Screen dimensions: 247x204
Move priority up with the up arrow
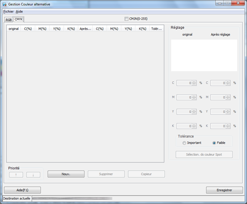(16, 175)
